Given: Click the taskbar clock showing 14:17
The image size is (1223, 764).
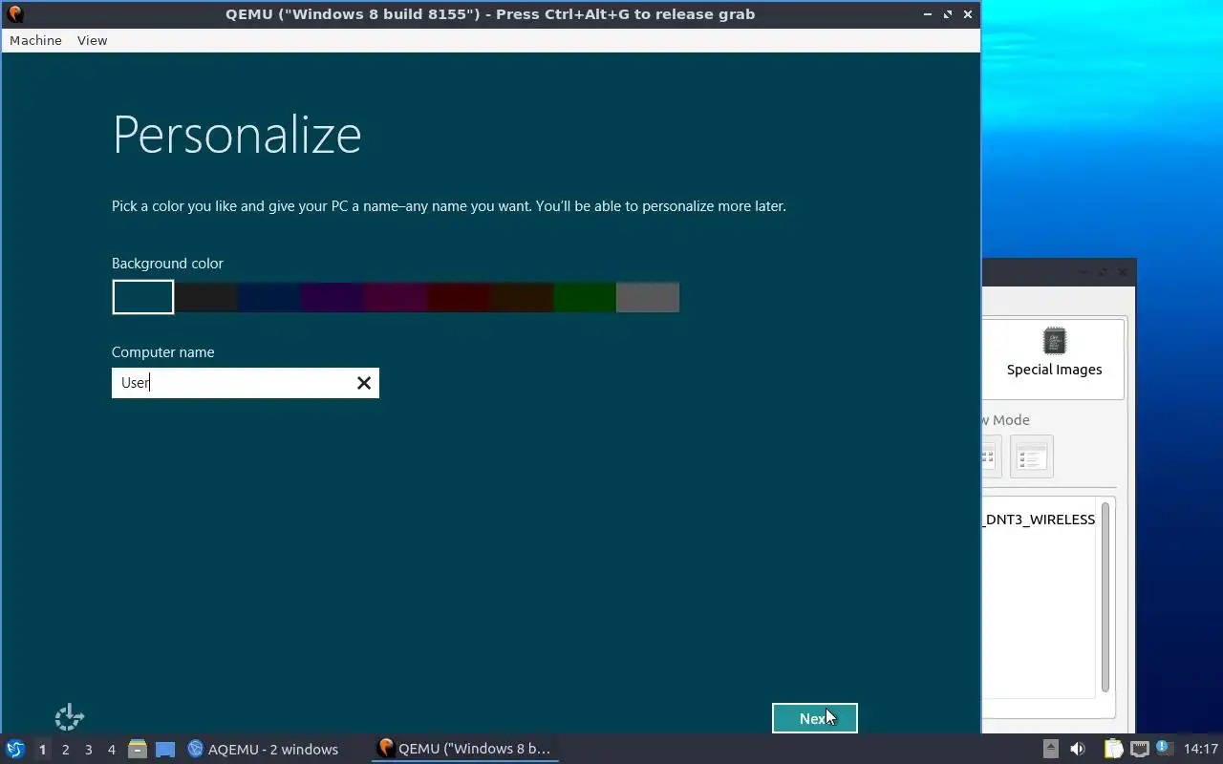Looking at the screenshot, I should click(x=1200, y=750).
